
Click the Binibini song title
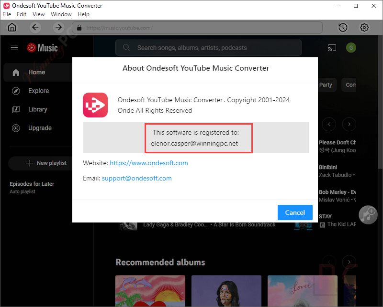(x=328, y=167)
